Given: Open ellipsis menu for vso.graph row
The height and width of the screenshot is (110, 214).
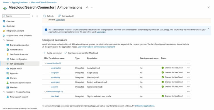Looking at the screenshot, I should tap(188, 73).
